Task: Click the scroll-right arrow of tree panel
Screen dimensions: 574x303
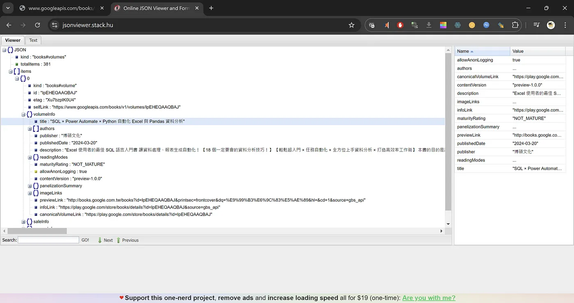Action: click(x=442, y=231)
